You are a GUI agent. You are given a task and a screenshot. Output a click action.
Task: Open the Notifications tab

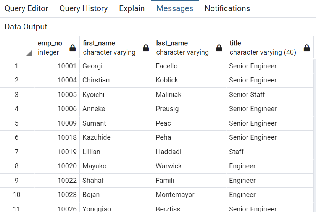(227, 8)
